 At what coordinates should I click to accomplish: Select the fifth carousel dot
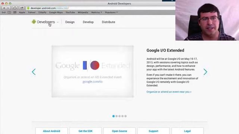click(125, 116)
